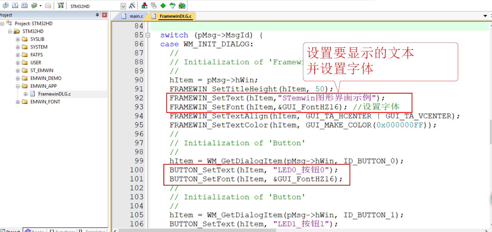Expand the SYSTEM group
This screenshot has height=232, width=492.
pos(18,47)
